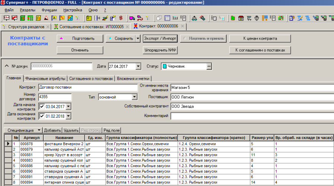Click the red crossed-out price board icon
The width and height of the screenshot is (334, 186).
pos(14,18)
